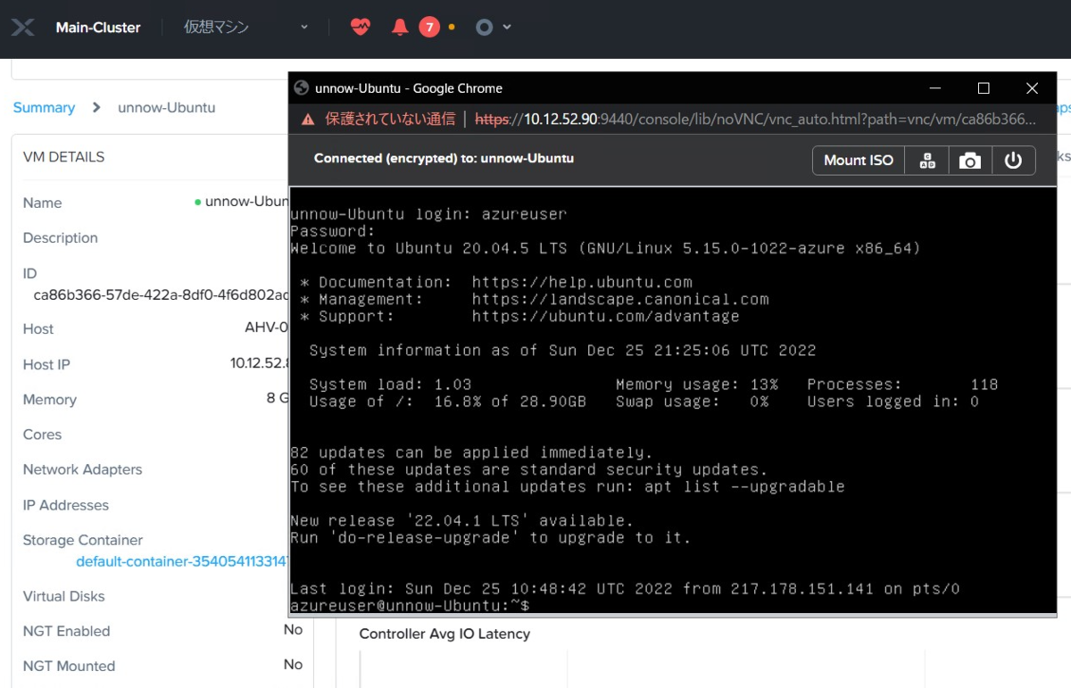Take a screenshot with the camera icon
This screenshot has width=1071, height=688.
tap(970, 160)
